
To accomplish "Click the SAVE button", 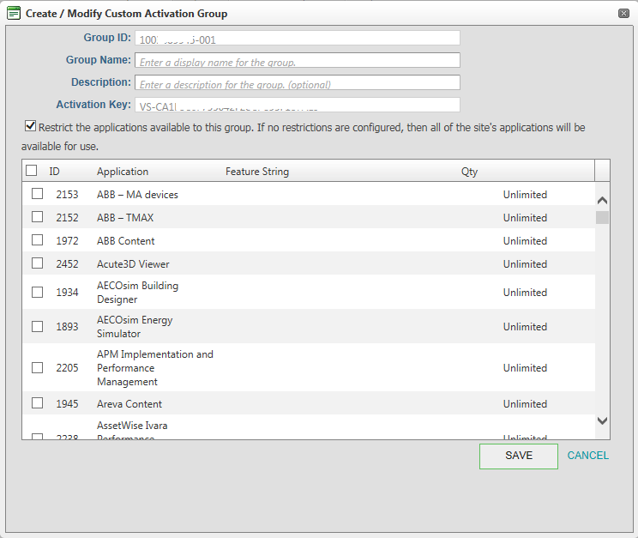I will coord(518,456).
